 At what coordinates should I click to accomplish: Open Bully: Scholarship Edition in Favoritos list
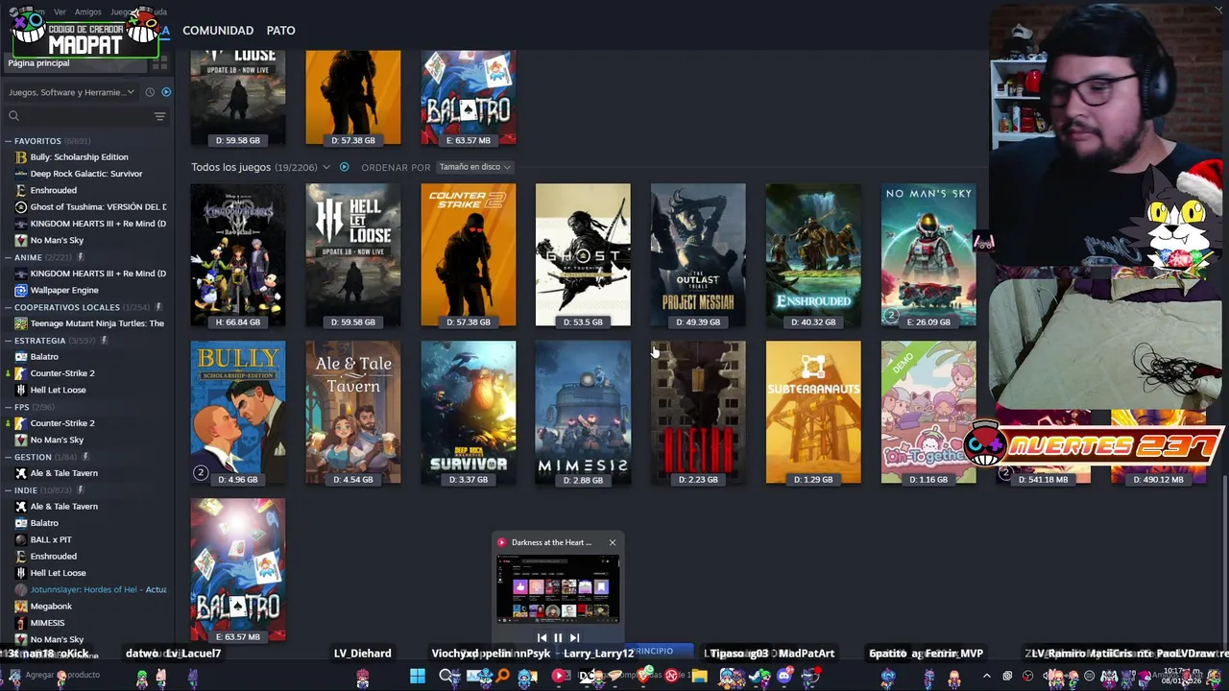[79, 157]
